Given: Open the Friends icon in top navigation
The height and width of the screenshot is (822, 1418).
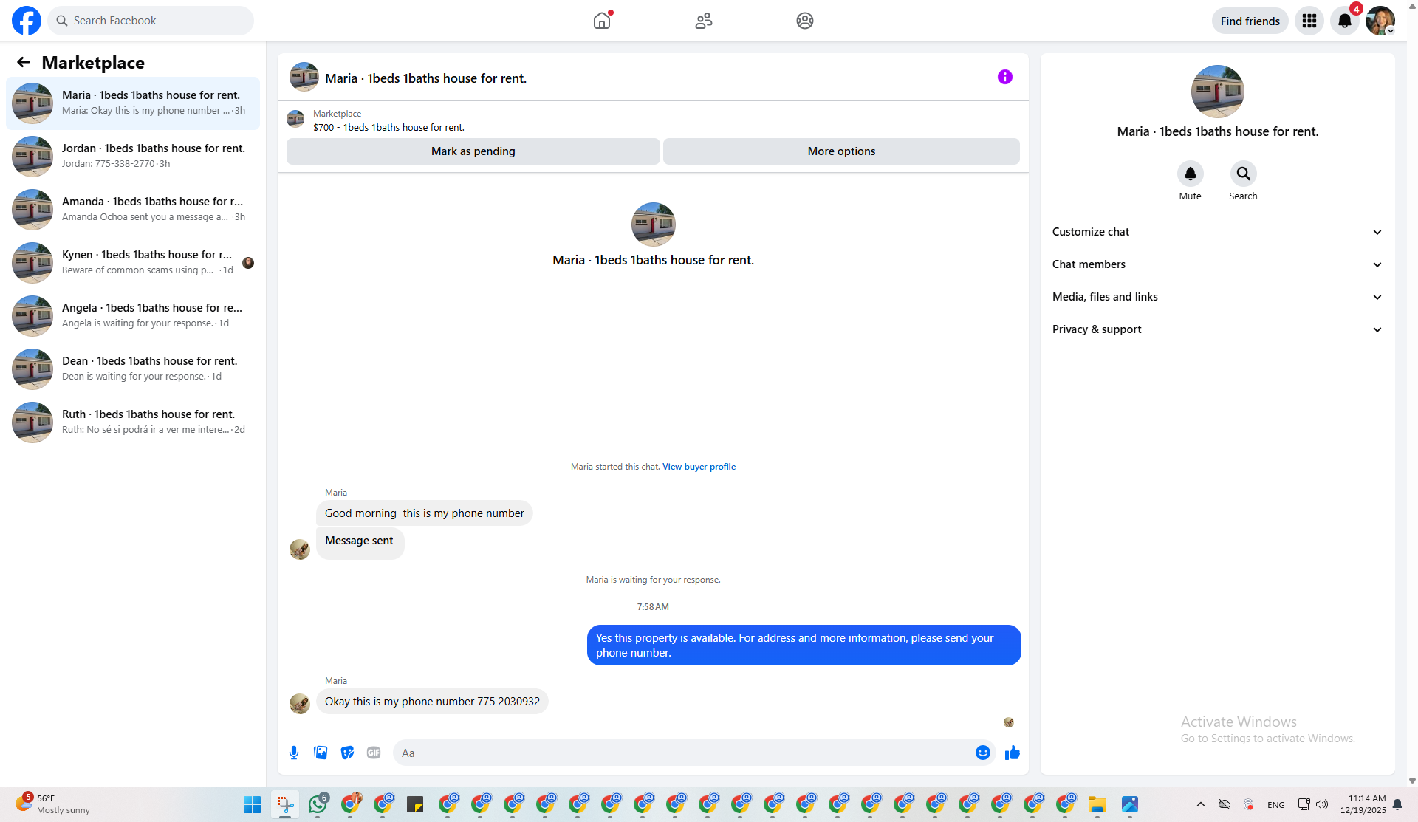Looking at the screenshot, I should point(704,21).
